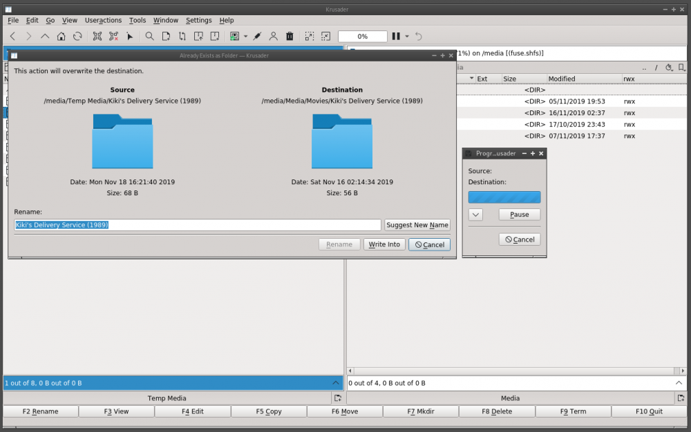
Task: Click the document with up-arrow icon
Action: tap(198, 36)
